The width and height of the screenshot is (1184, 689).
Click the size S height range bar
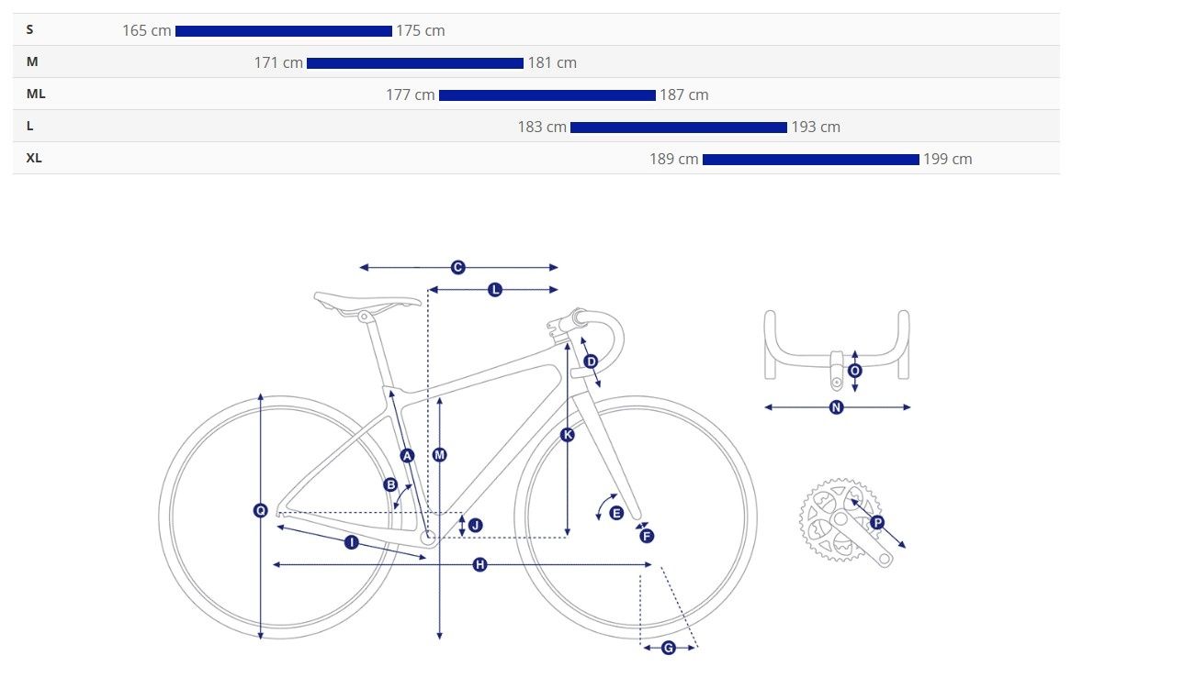284,31
